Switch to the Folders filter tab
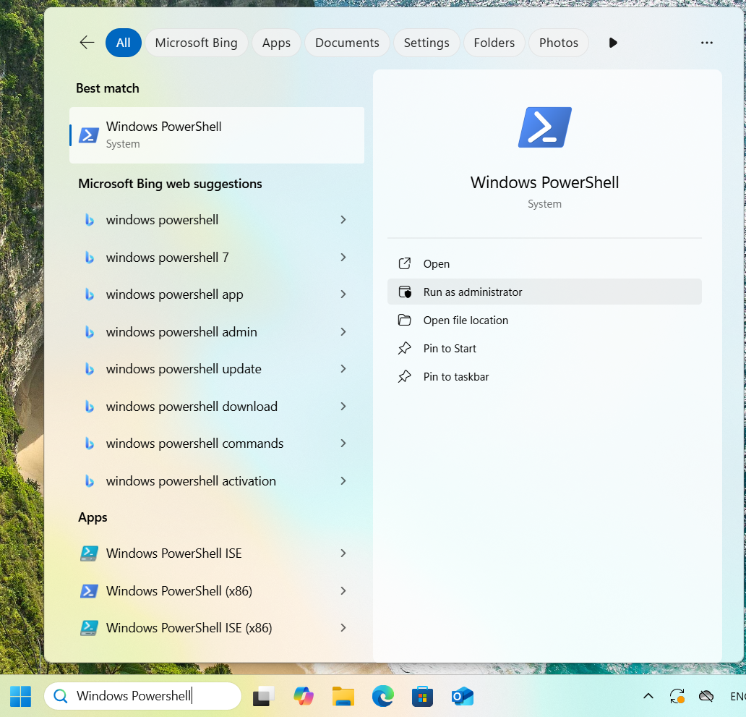Screen dimensions: 746x717 point(494,43)
